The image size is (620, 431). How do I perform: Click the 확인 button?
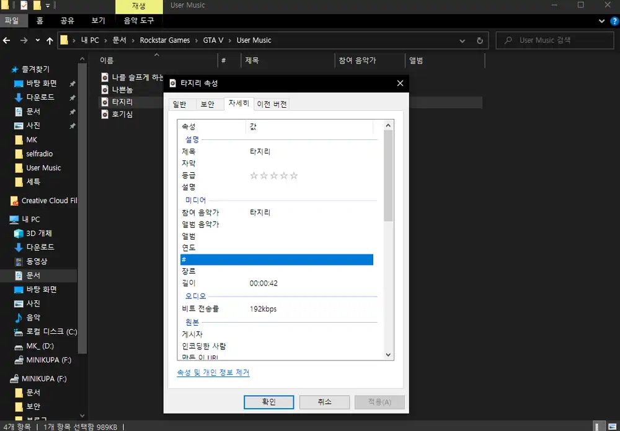click(268, 402)
